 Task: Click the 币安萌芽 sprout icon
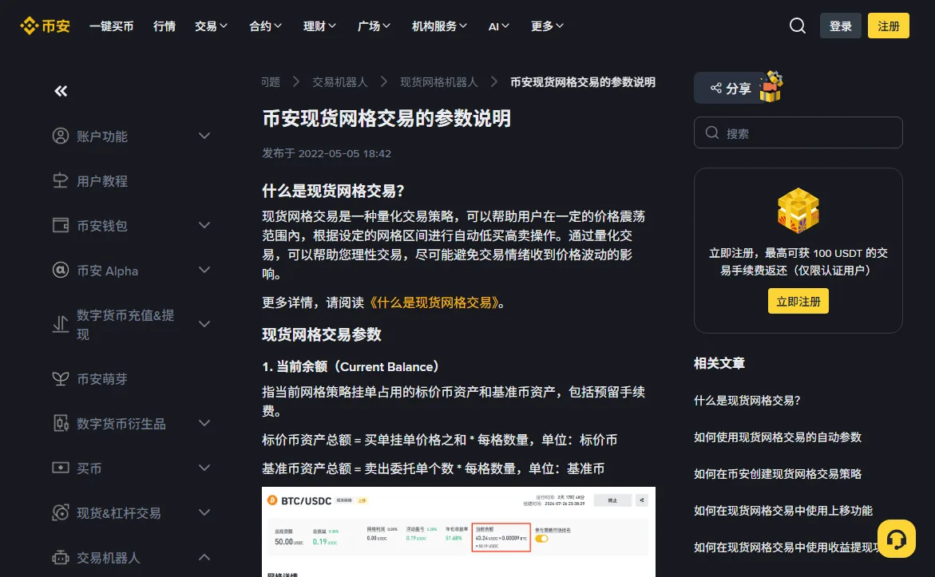point(61,378)
